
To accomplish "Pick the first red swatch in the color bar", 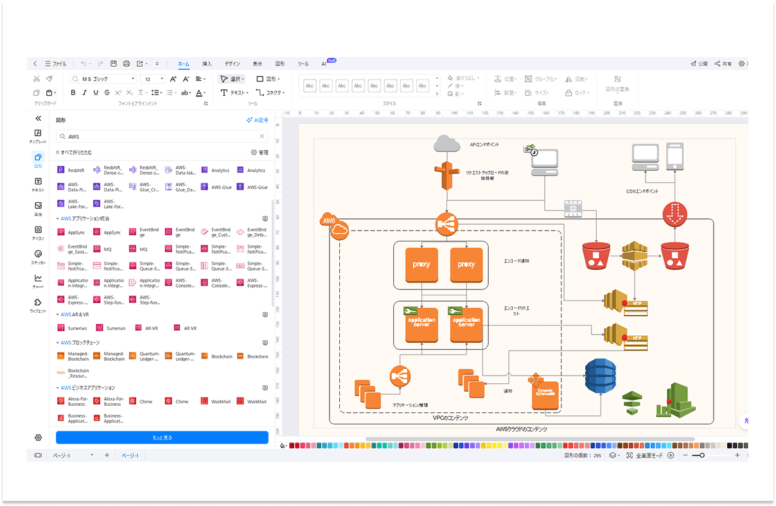I will (x=292, y=445).
